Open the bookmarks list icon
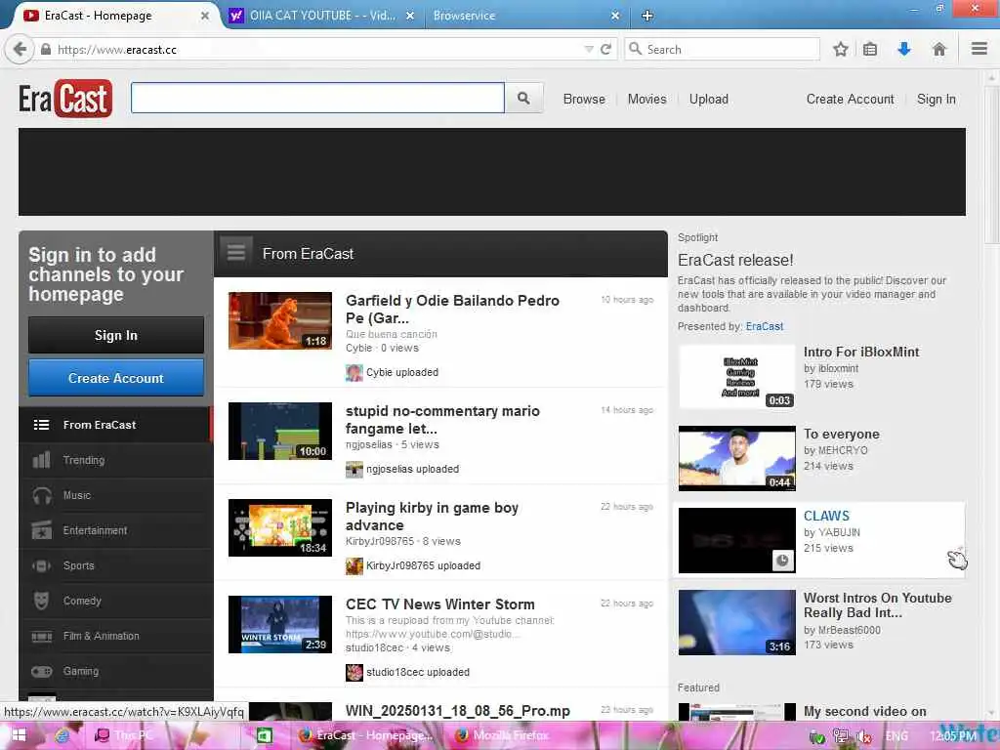The height and width of the screenshot is (750, 1000). [870, 49]
